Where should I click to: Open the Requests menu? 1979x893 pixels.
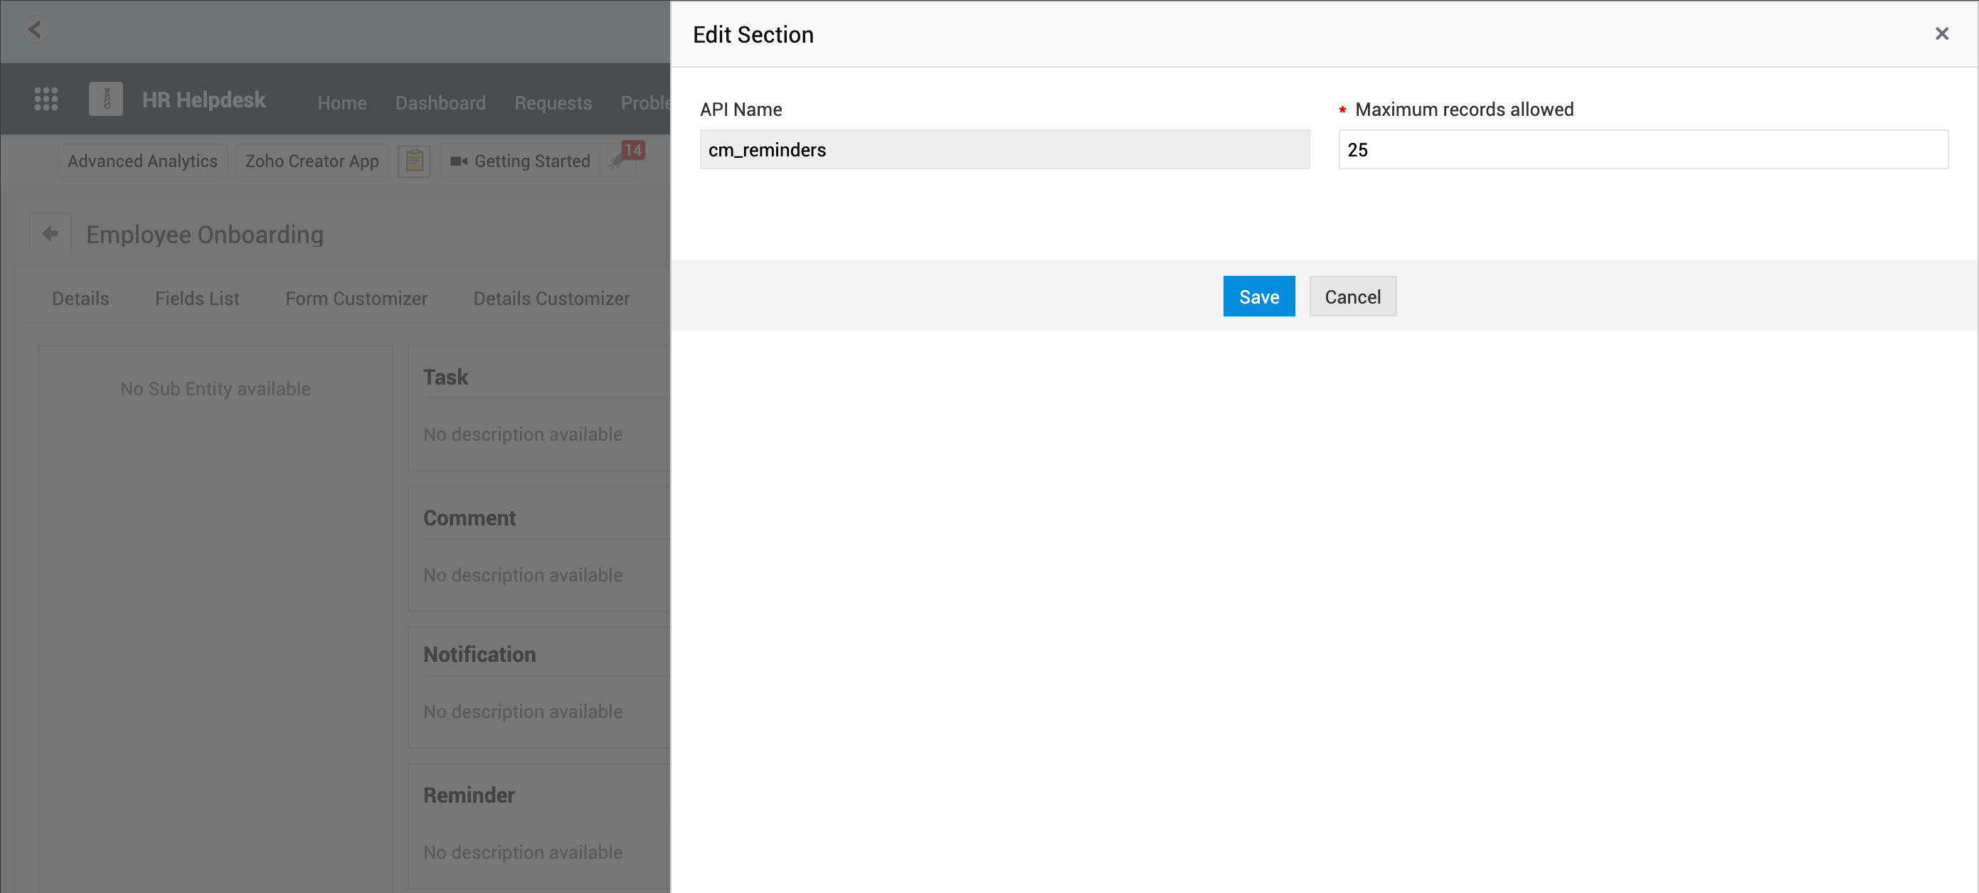tap(552, 103)
